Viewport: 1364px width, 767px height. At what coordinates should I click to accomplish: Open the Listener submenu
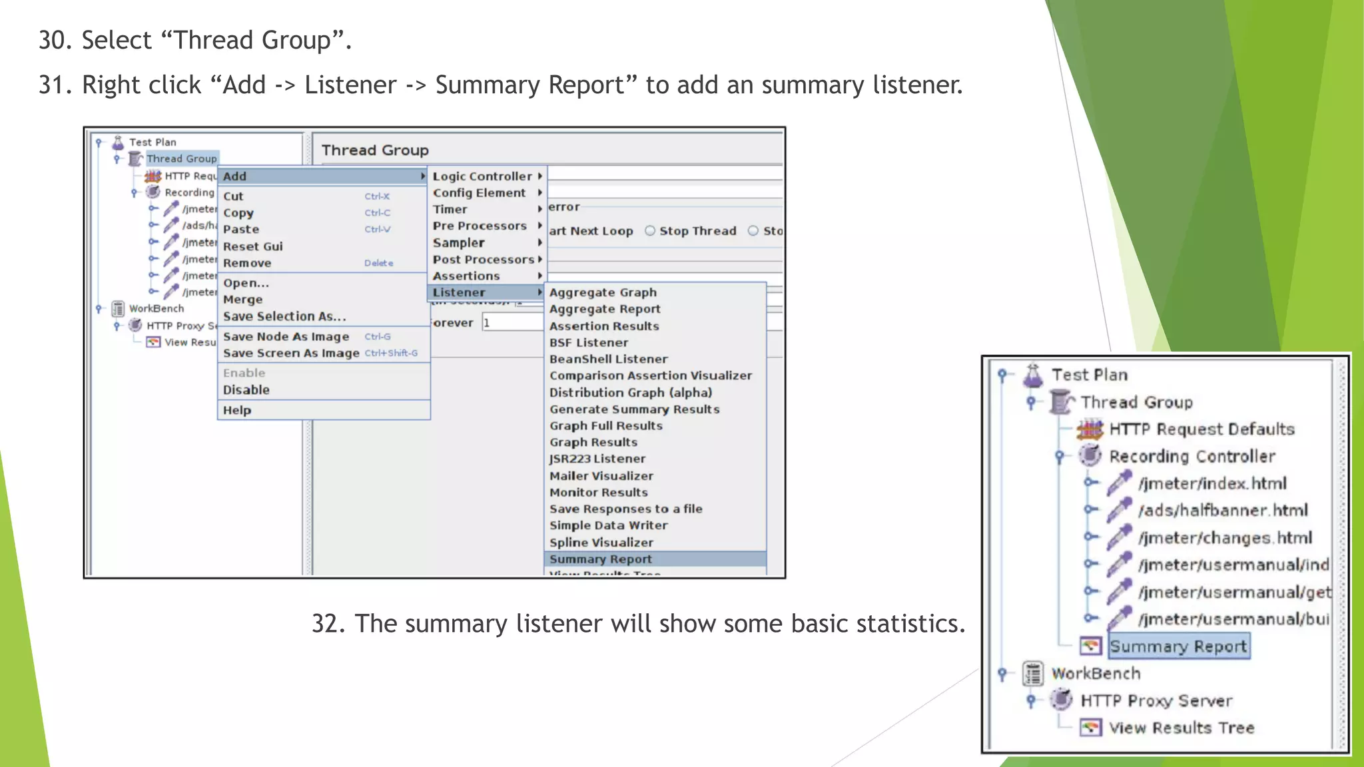487,292
